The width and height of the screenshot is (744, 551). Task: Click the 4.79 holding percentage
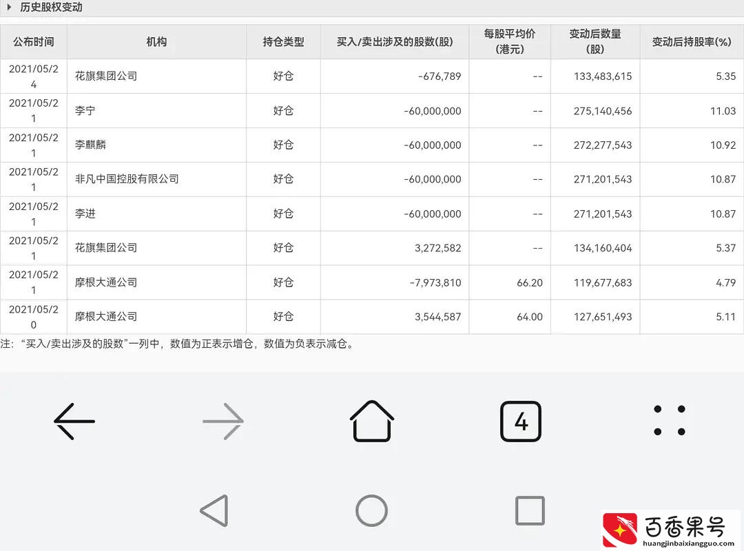725,283
